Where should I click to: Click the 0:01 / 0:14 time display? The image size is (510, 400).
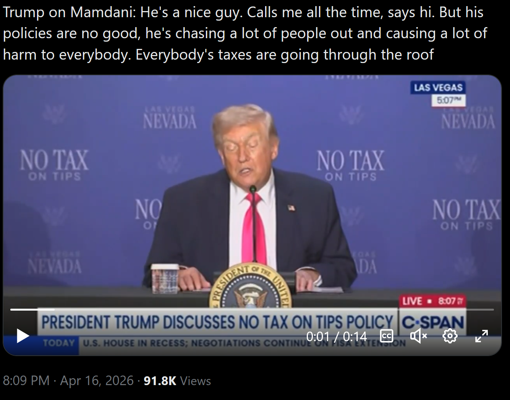pyautogui.click(x=337, y=336)
